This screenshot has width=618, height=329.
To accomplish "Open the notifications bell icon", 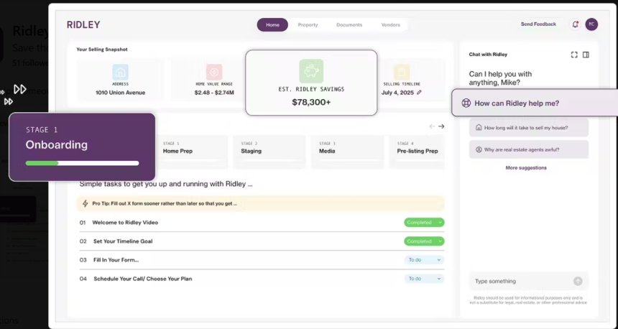I will click(x=575, y=24).
